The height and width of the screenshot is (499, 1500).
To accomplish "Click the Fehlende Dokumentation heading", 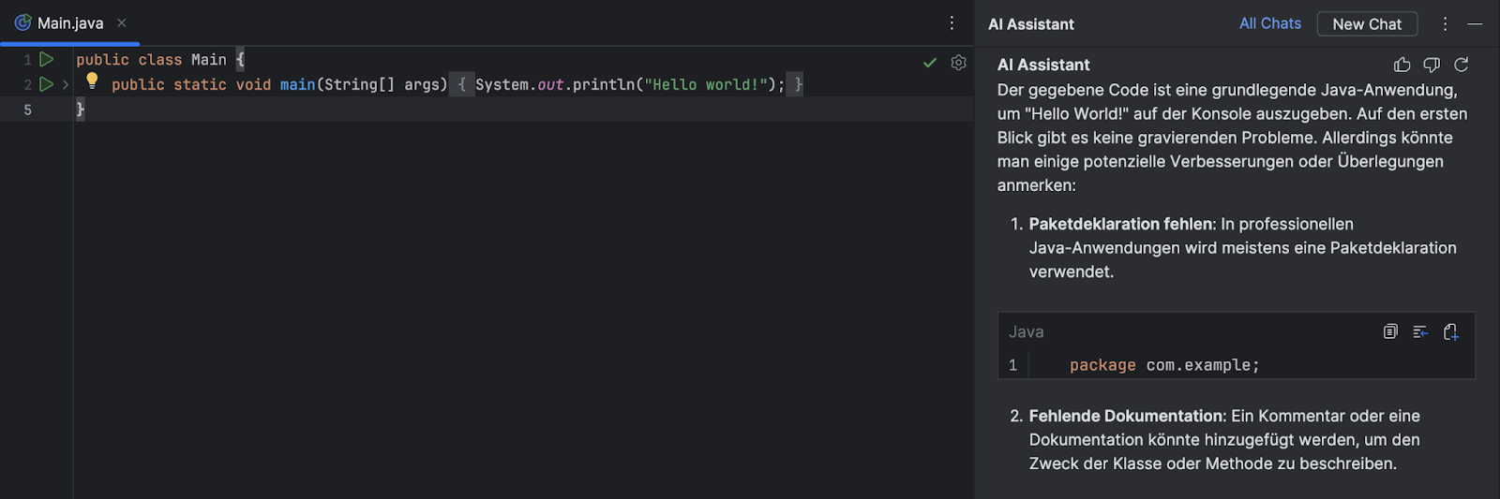I will [x=1126, y=416].
